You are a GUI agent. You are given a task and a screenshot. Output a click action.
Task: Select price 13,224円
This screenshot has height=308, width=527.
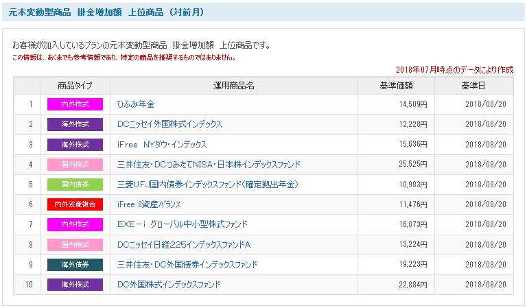pos(413,244)
